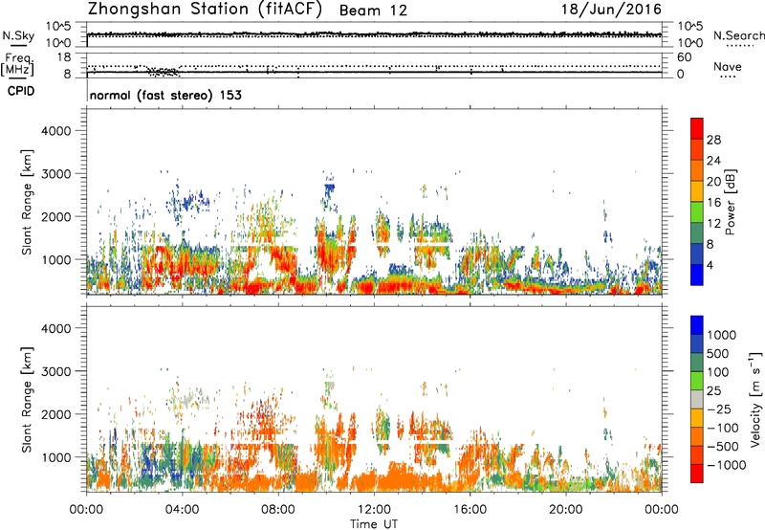Viewport: 765px width, 530px height.
Task: Click the "20" value on power colorbar
Action: (713, 182)
